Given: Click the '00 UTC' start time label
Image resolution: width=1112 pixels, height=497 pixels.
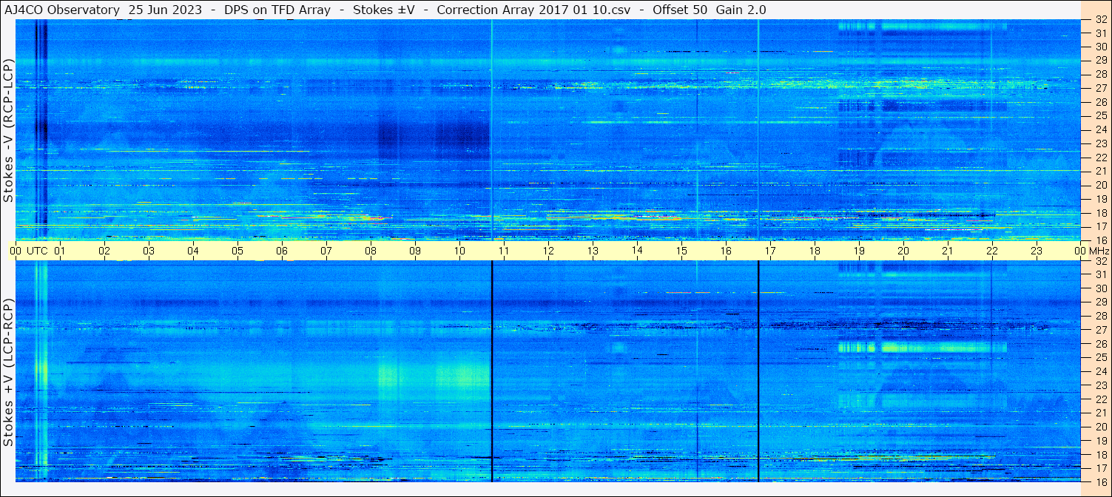Looking at the screenshot, I should tap(29, 251).
